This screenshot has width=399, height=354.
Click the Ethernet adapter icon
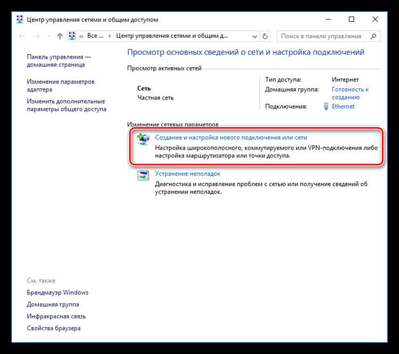326,106
